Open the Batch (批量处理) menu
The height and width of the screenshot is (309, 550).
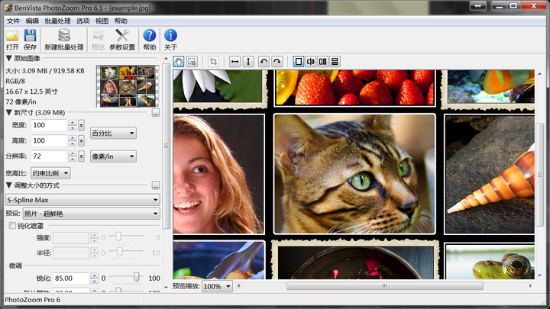click(57, 21)
